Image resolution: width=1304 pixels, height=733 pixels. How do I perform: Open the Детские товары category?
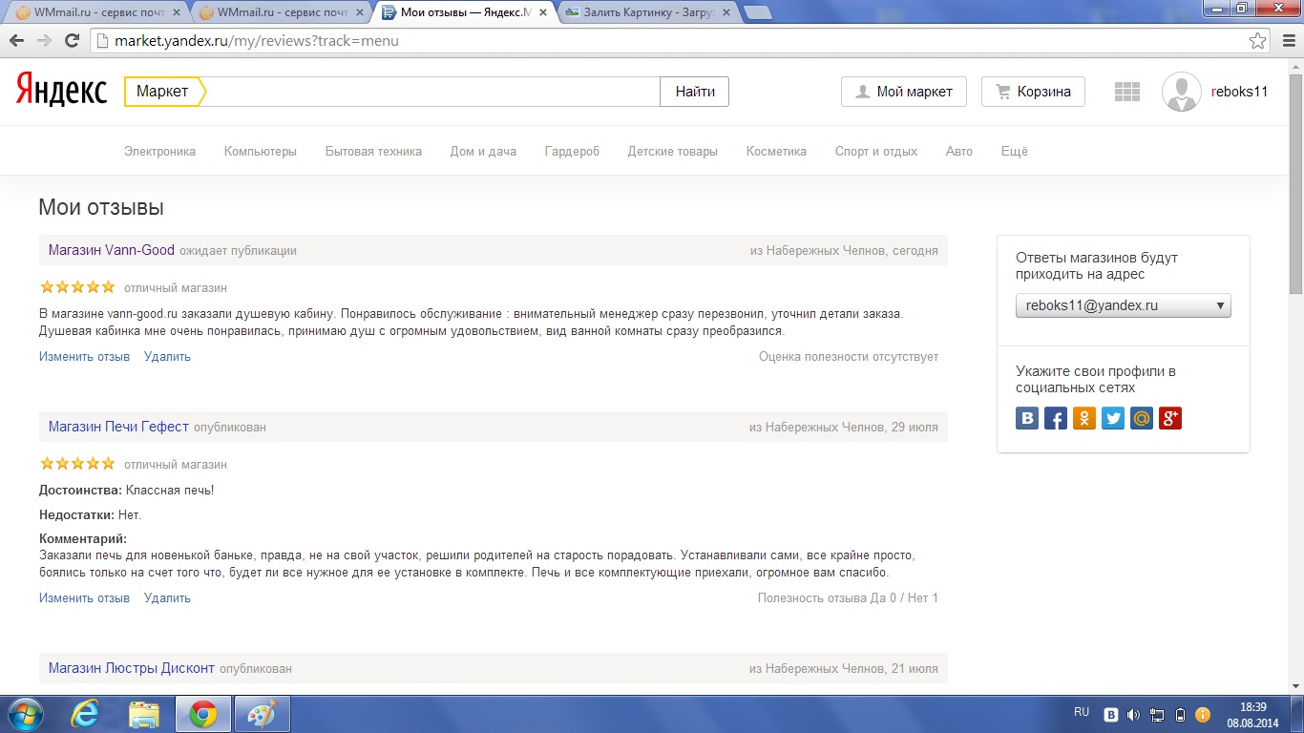pyautogui.click(x=672, y=151)
